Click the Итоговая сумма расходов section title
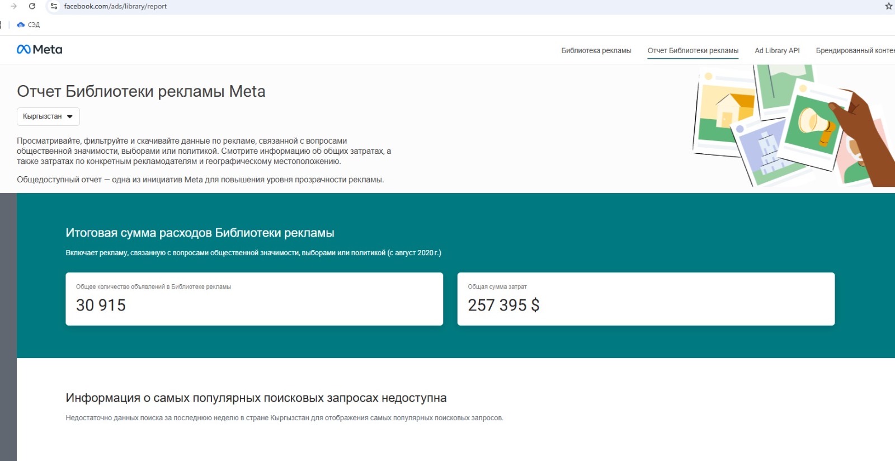This screenshot has height=461, width=895. (200, 233)
